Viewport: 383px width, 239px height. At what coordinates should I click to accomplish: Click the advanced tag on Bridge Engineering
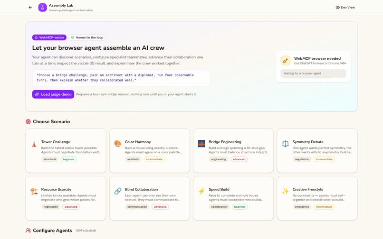(x=239, y=159)
